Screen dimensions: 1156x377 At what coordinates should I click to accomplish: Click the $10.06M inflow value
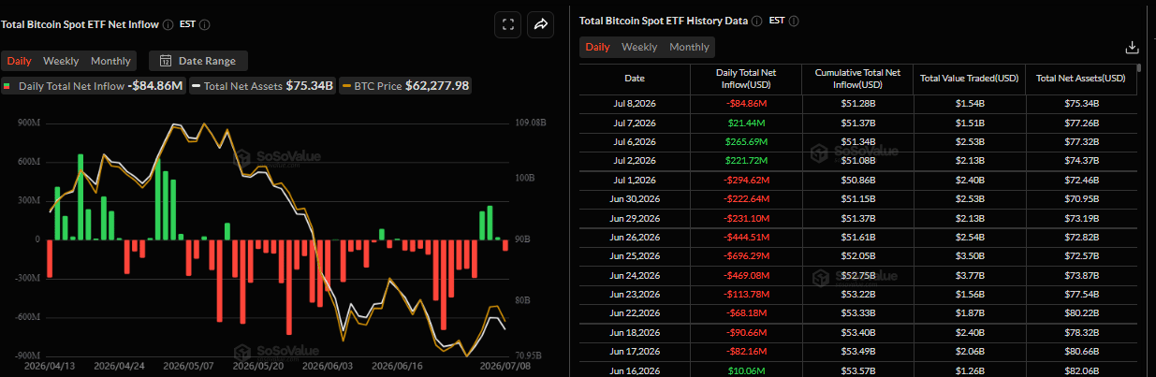point(746,370)
